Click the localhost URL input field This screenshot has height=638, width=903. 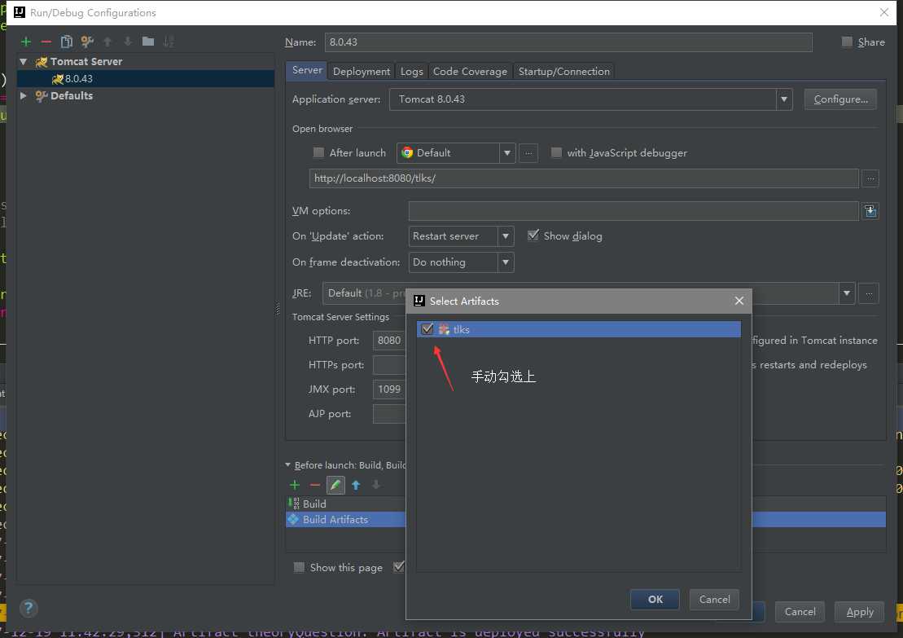tap(584, 178)
